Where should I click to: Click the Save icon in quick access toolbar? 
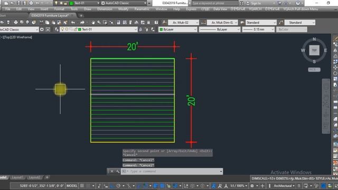click(x=18, y=3)
